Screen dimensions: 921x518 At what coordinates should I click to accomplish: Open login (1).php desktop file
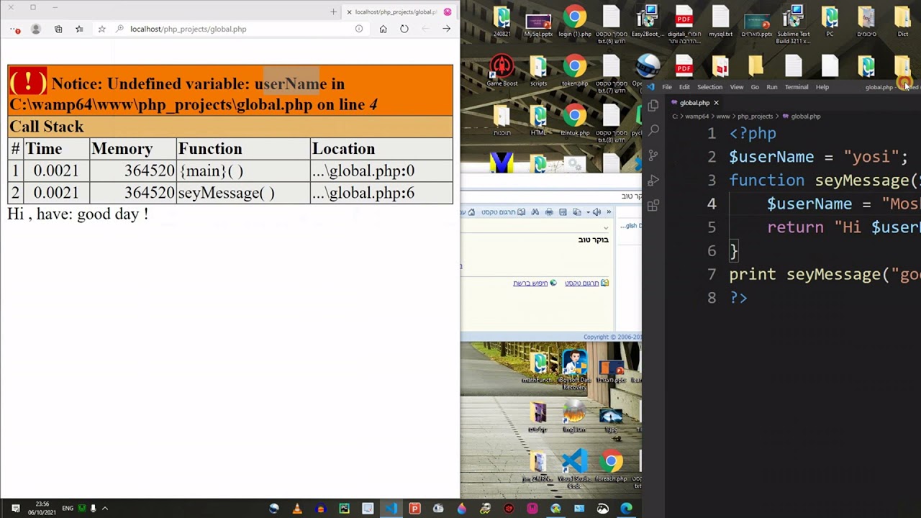(x=574, y=22)
